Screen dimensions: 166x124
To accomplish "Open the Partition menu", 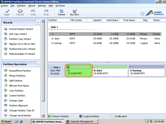I will click(x=21, y=6).
